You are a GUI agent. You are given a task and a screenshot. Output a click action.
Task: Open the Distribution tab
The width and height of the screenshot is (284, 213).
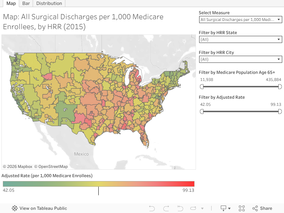click(49, 3)
